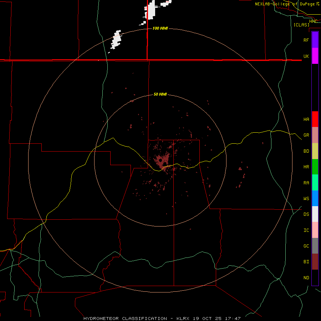
Task: Click the 100 NMI range ring label
Action: pos(160,28)
